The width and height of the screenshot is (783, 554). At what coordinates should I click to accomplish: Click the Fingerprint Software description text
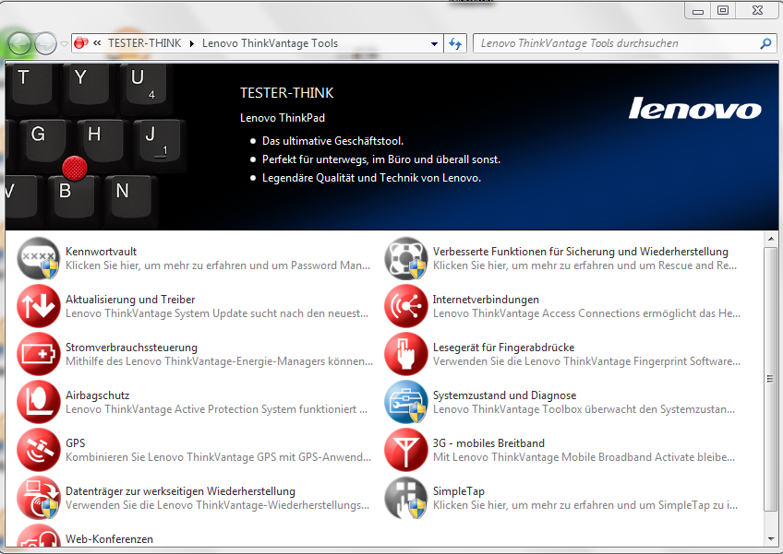pyautogui.click(x=586, y=361)
